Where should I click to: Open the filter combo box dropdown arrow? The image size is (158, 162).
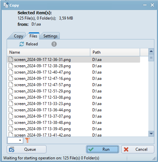click(20, 140)
